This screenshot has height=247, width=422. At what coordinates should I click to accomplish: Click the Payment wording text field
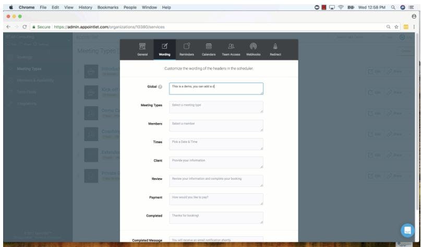(x=216, y=199)
